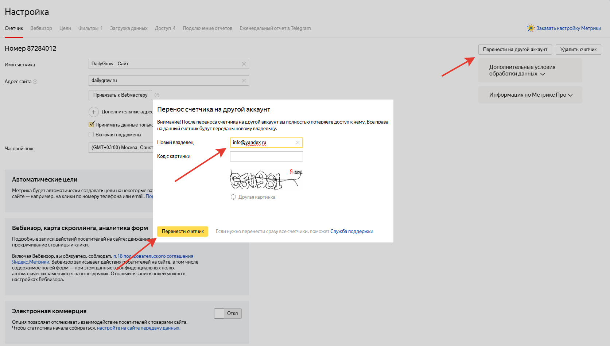Clear the new owner email with X
Screen dimensions: 610x346
298,143
